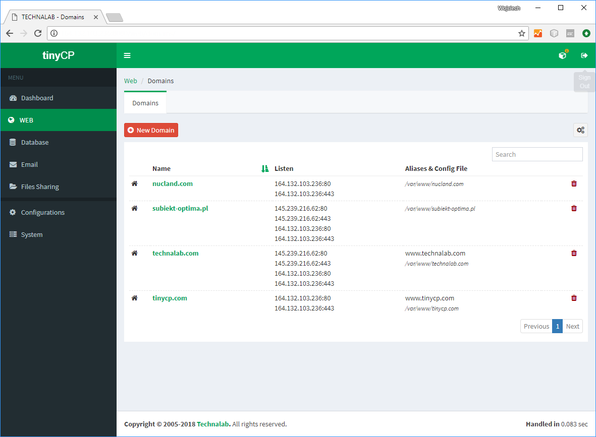Screen dimensions: 596x437
Task: Delete the nucland.com domain trash icon
Action: pos(574,184)
